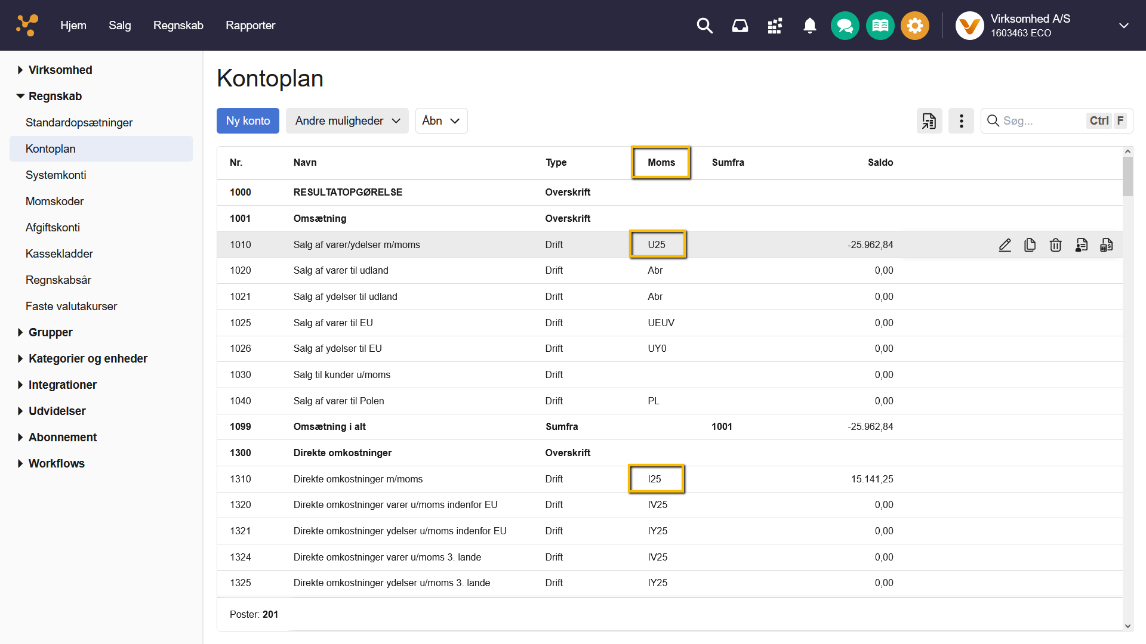Screen dimensions: 1146x644
Task: Open the Åbn dropdown menu
Action: coord(441,121)
